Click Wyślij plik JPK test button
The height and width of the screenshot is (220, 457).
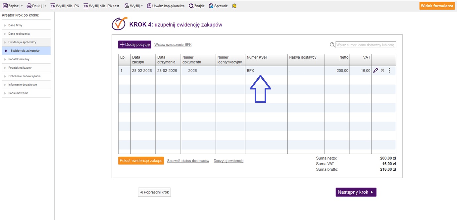click(x=101, y=6)
